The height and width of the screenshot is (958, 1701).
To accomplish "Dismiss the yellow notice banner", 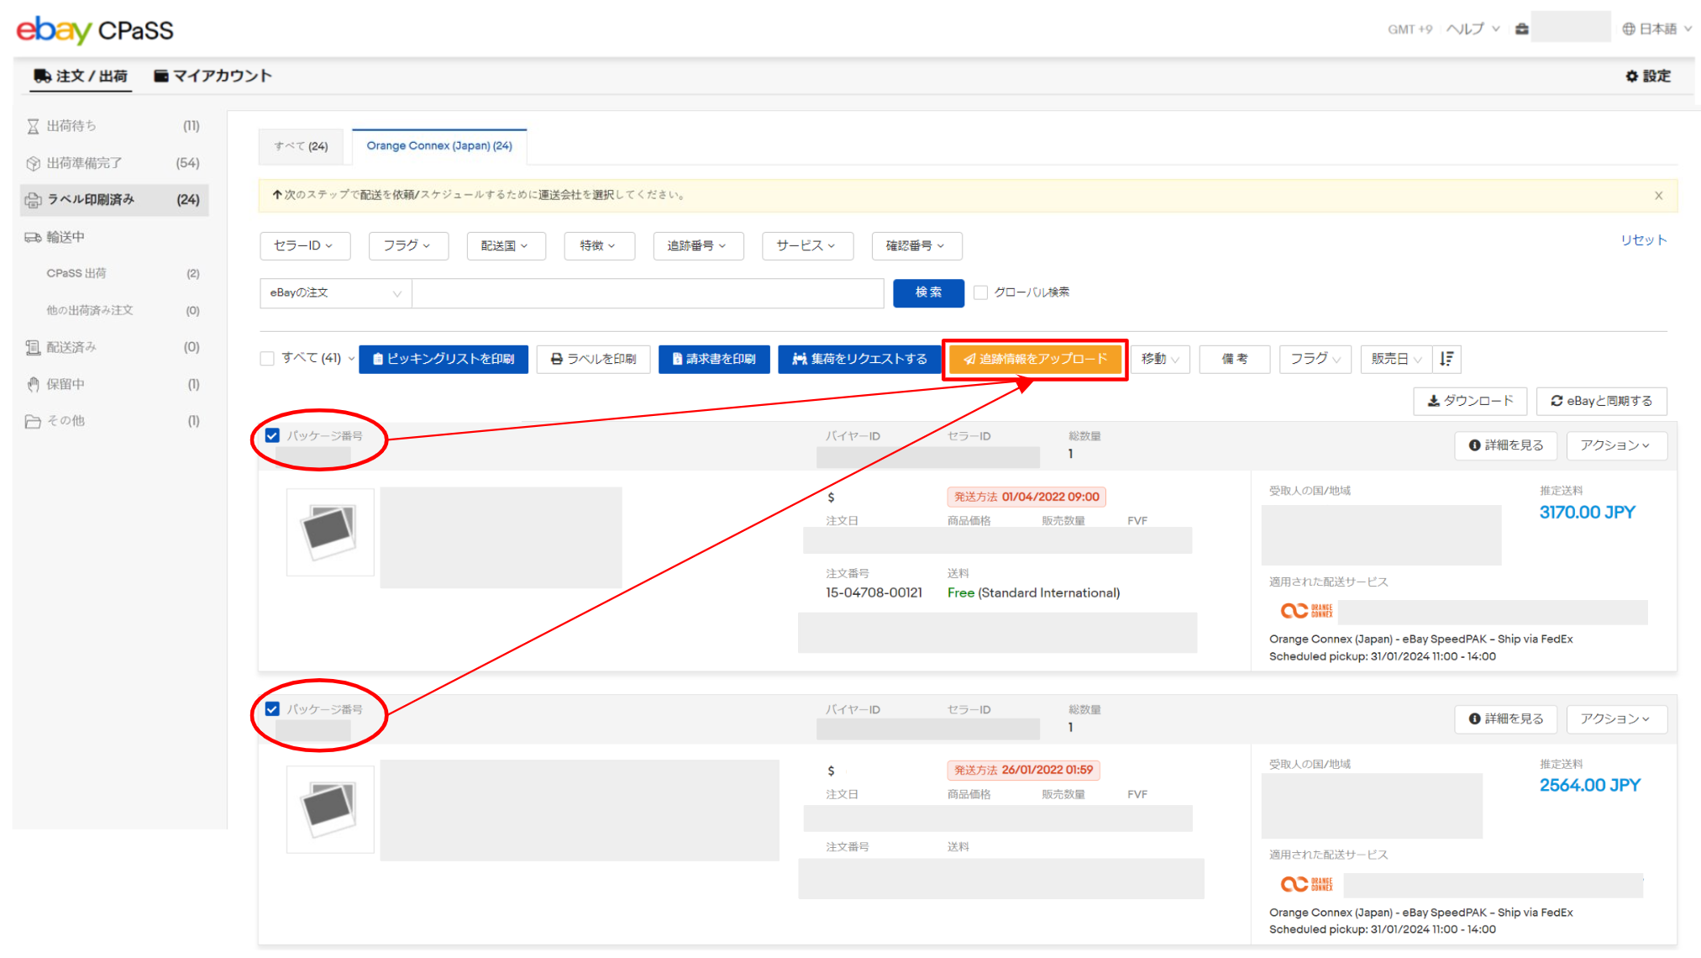I will point(1658,195).
